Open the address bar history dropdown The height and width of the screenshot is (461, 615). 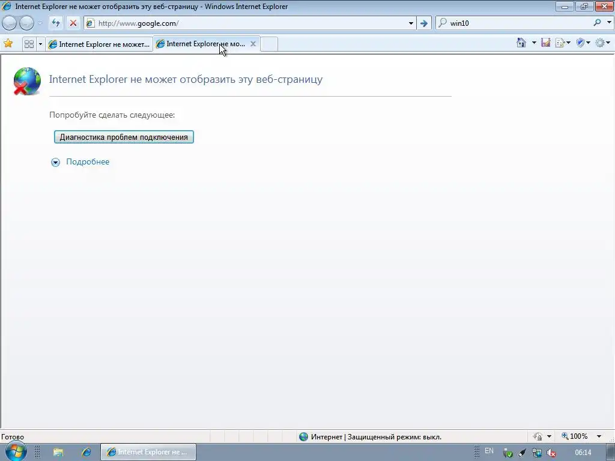411,23
